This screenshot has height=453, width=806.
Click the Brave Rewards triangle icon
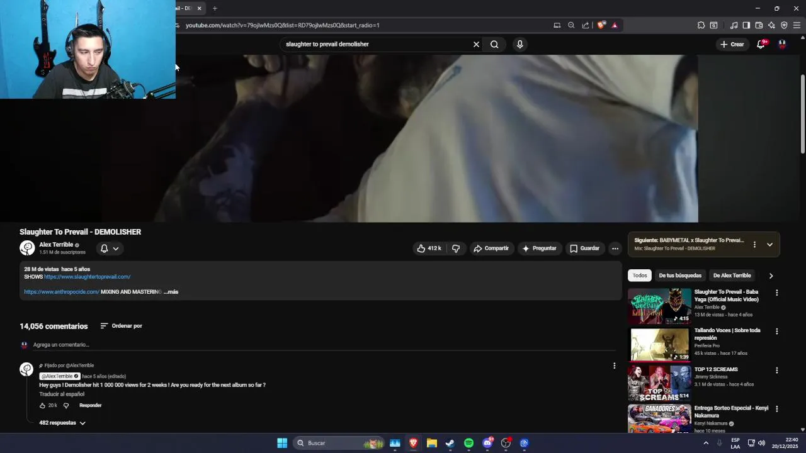[615, 25]
